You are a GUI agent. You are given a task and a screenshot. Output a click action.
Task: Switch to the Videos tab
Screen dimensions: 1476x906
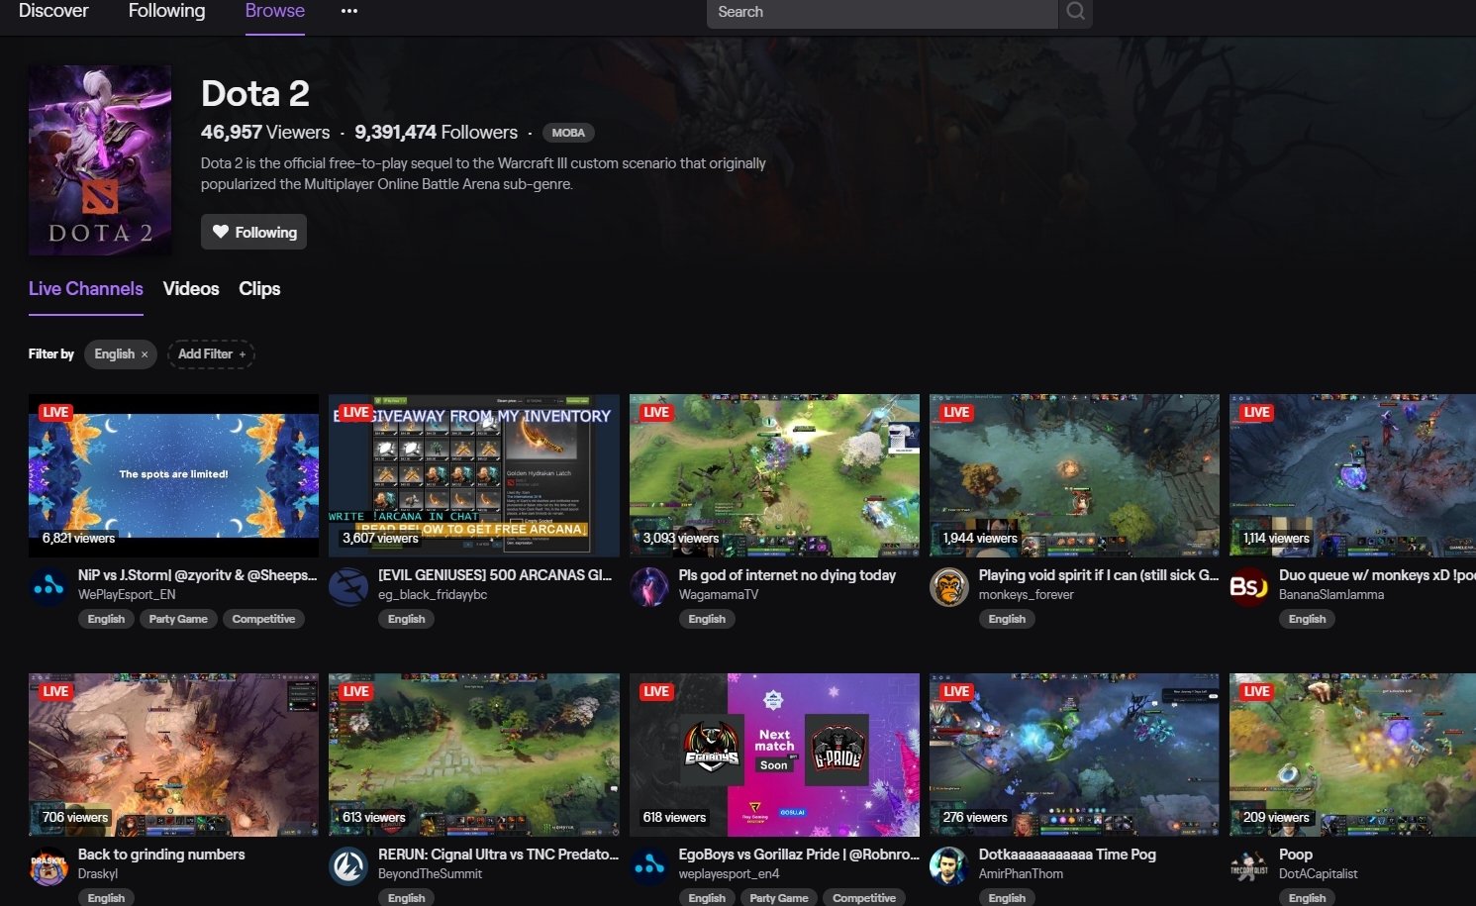click(191, 289)
